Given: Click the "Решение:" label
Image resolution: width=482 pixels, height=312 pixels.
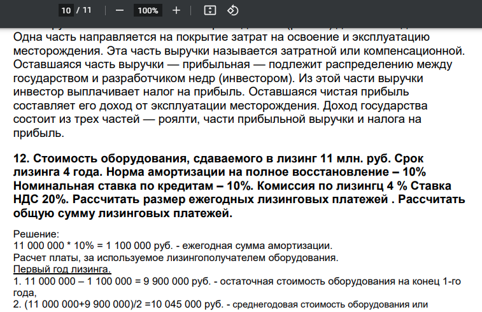Looking at the screenshot, I should point(36,234).
